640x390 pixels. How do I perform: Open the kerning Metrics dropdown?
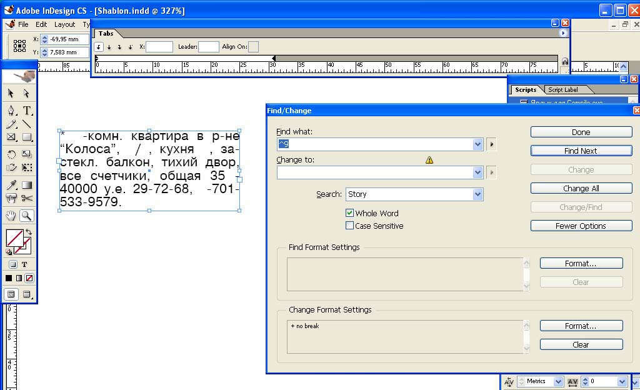click(x=558, y=381)
